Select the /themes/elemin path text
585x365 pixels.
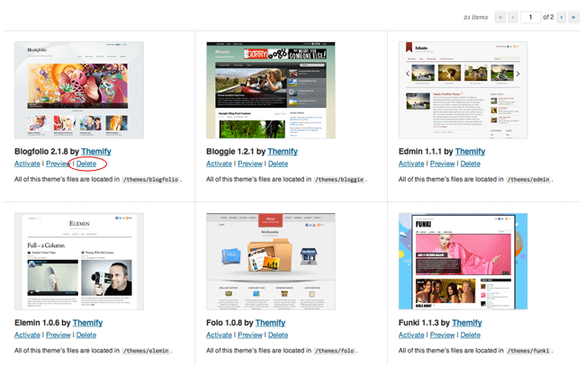(146, 351)
